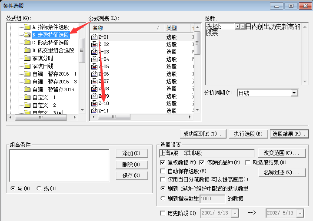Click folder icon beside 家琪日线
The image size is (313, 221).
pos(27,66)
